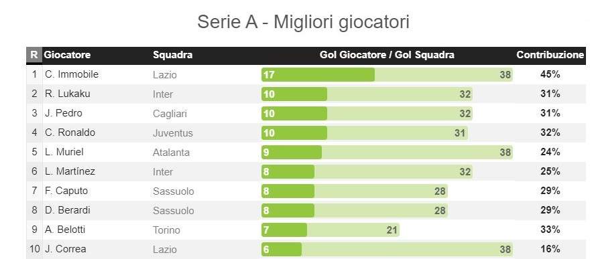This screenshot has height=259, width=590.
Task: Sort by the Giocatore column header
Action: (67, 55)
